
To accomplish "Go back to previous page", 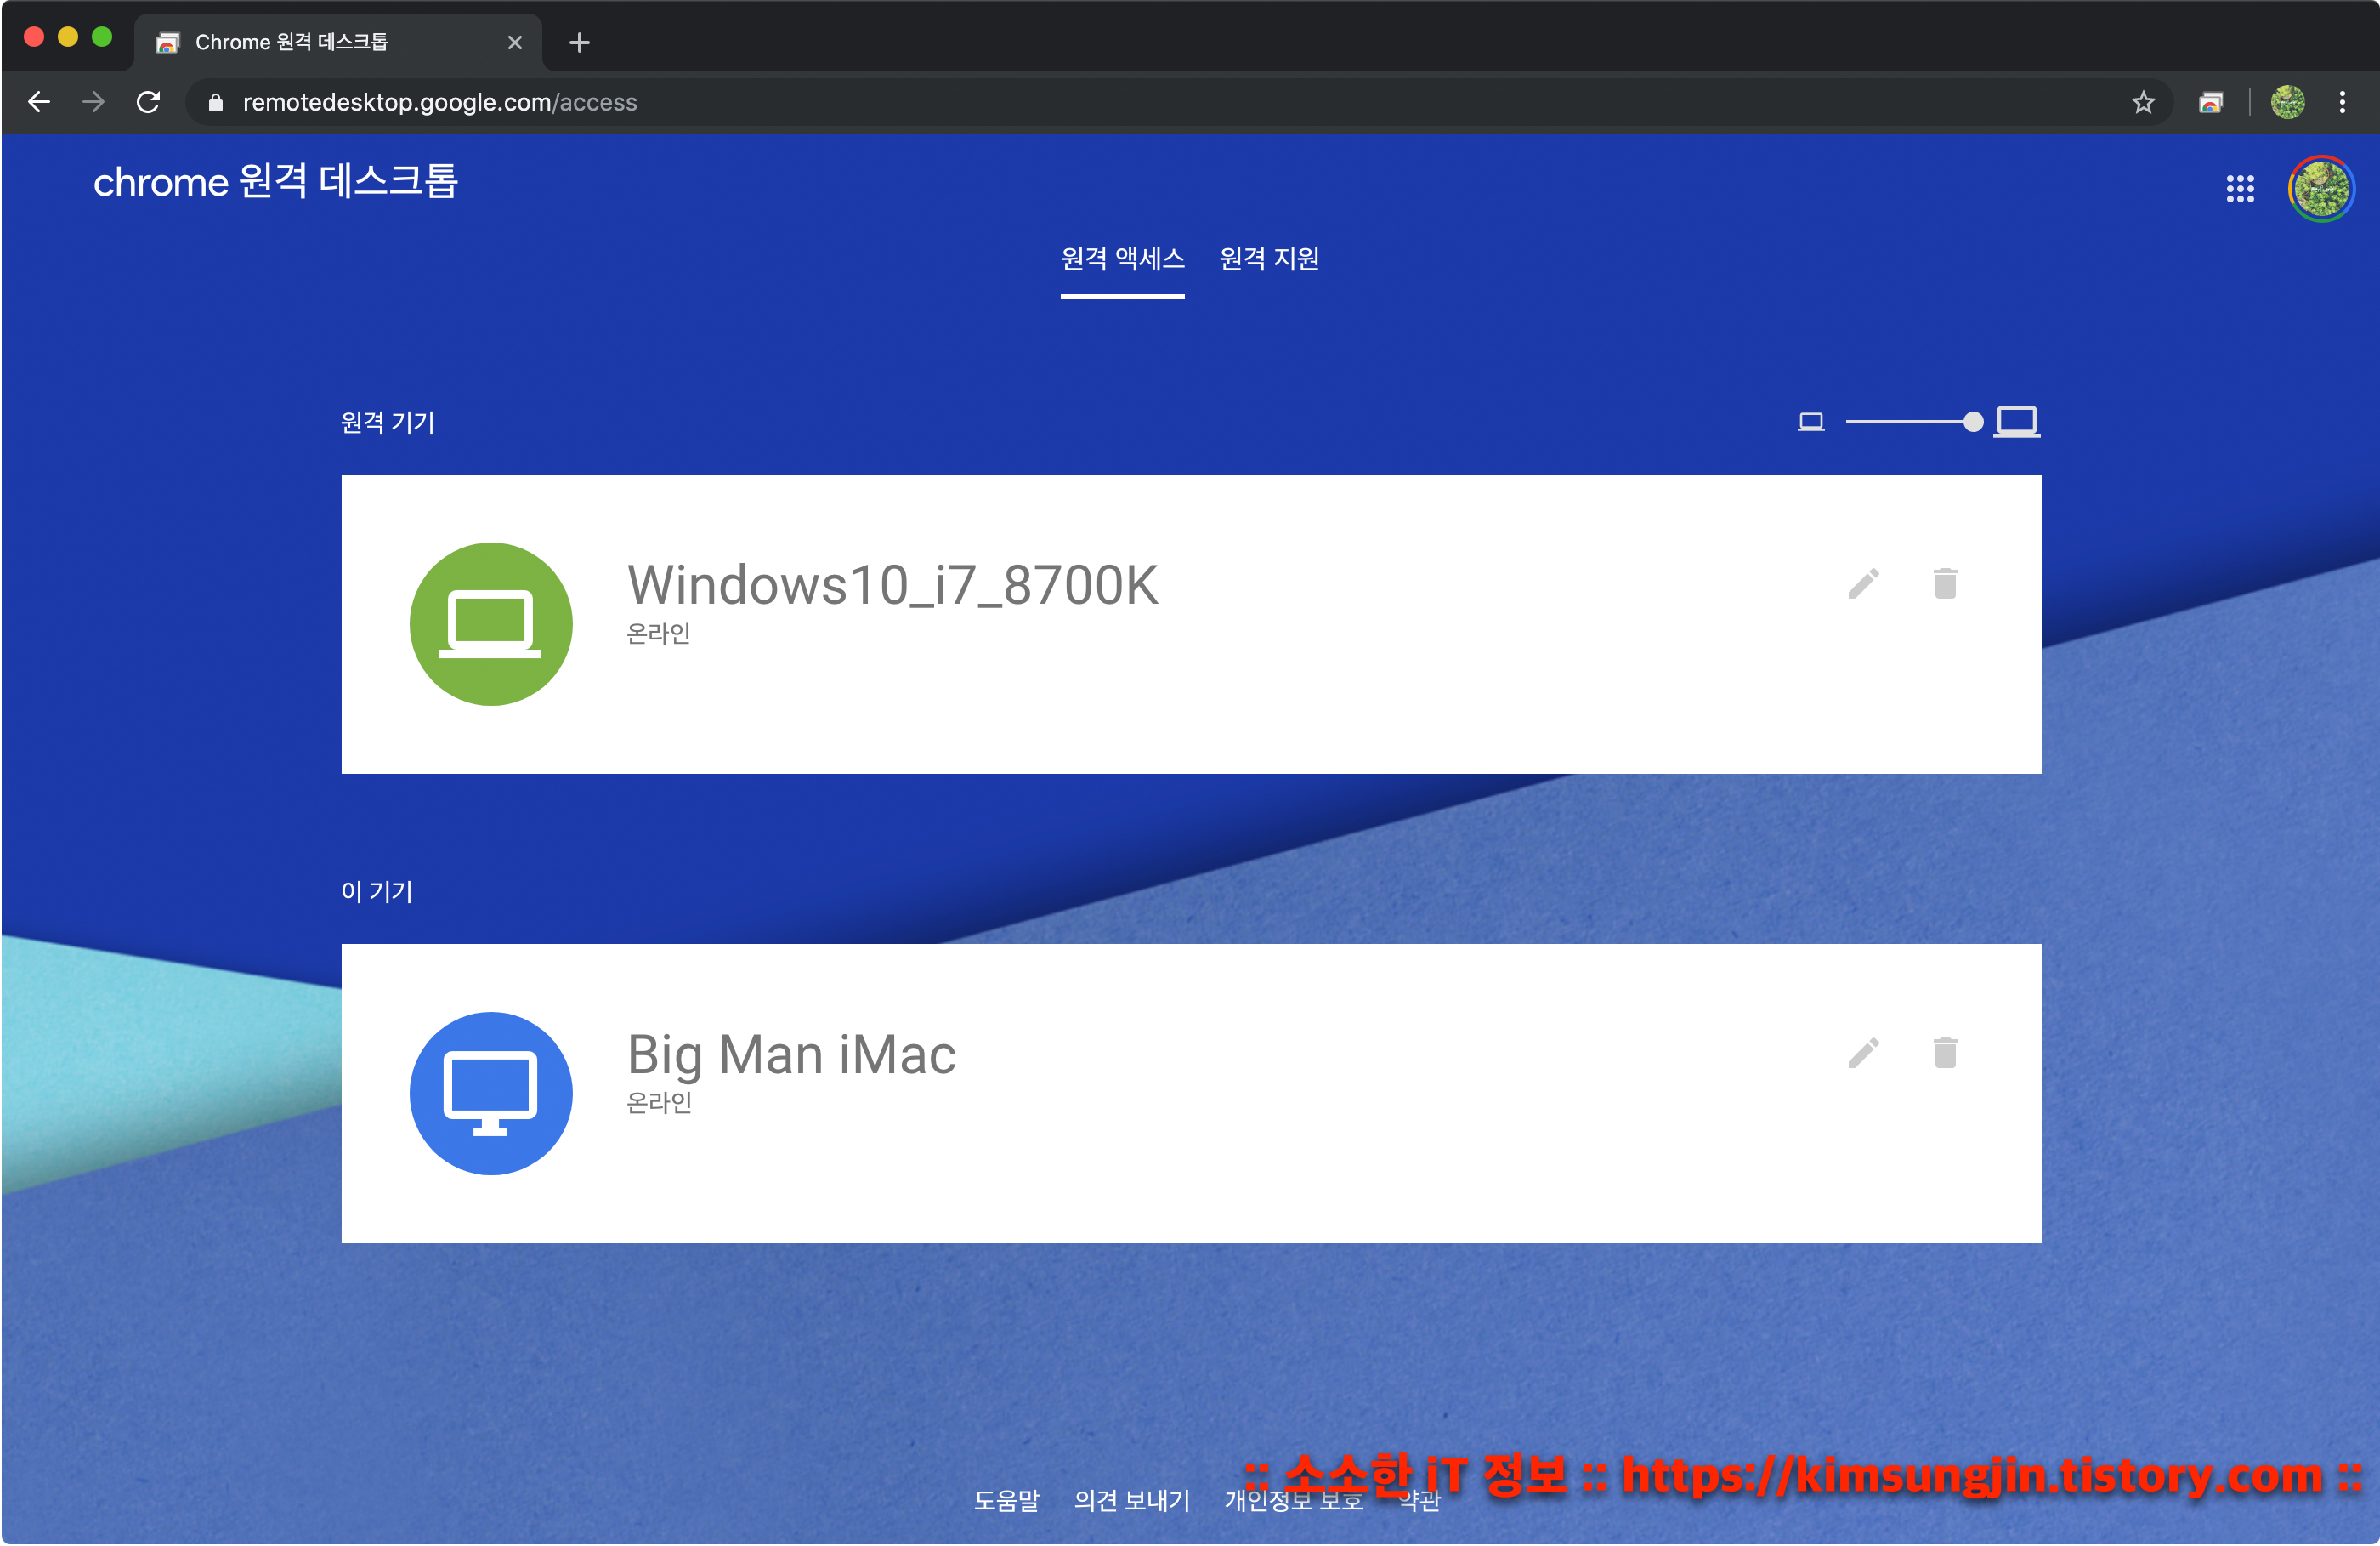I will pyautogui.click(x=39, y=102).
